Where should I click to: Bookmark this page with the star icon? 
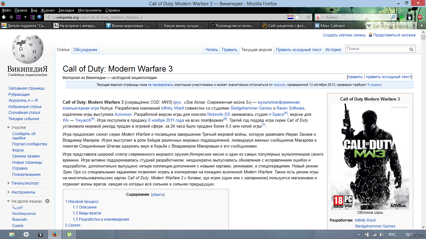297,17
